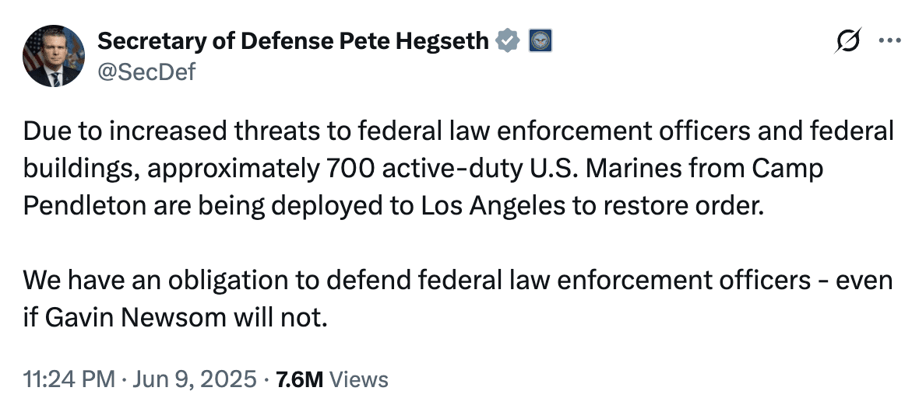Click the Department of Defense affiliation badge
919x398 pixels.
(540, 40)
